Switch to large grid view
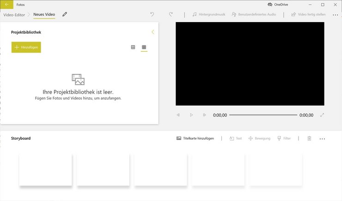Viewport: 342px width, 201px height. 133,47
